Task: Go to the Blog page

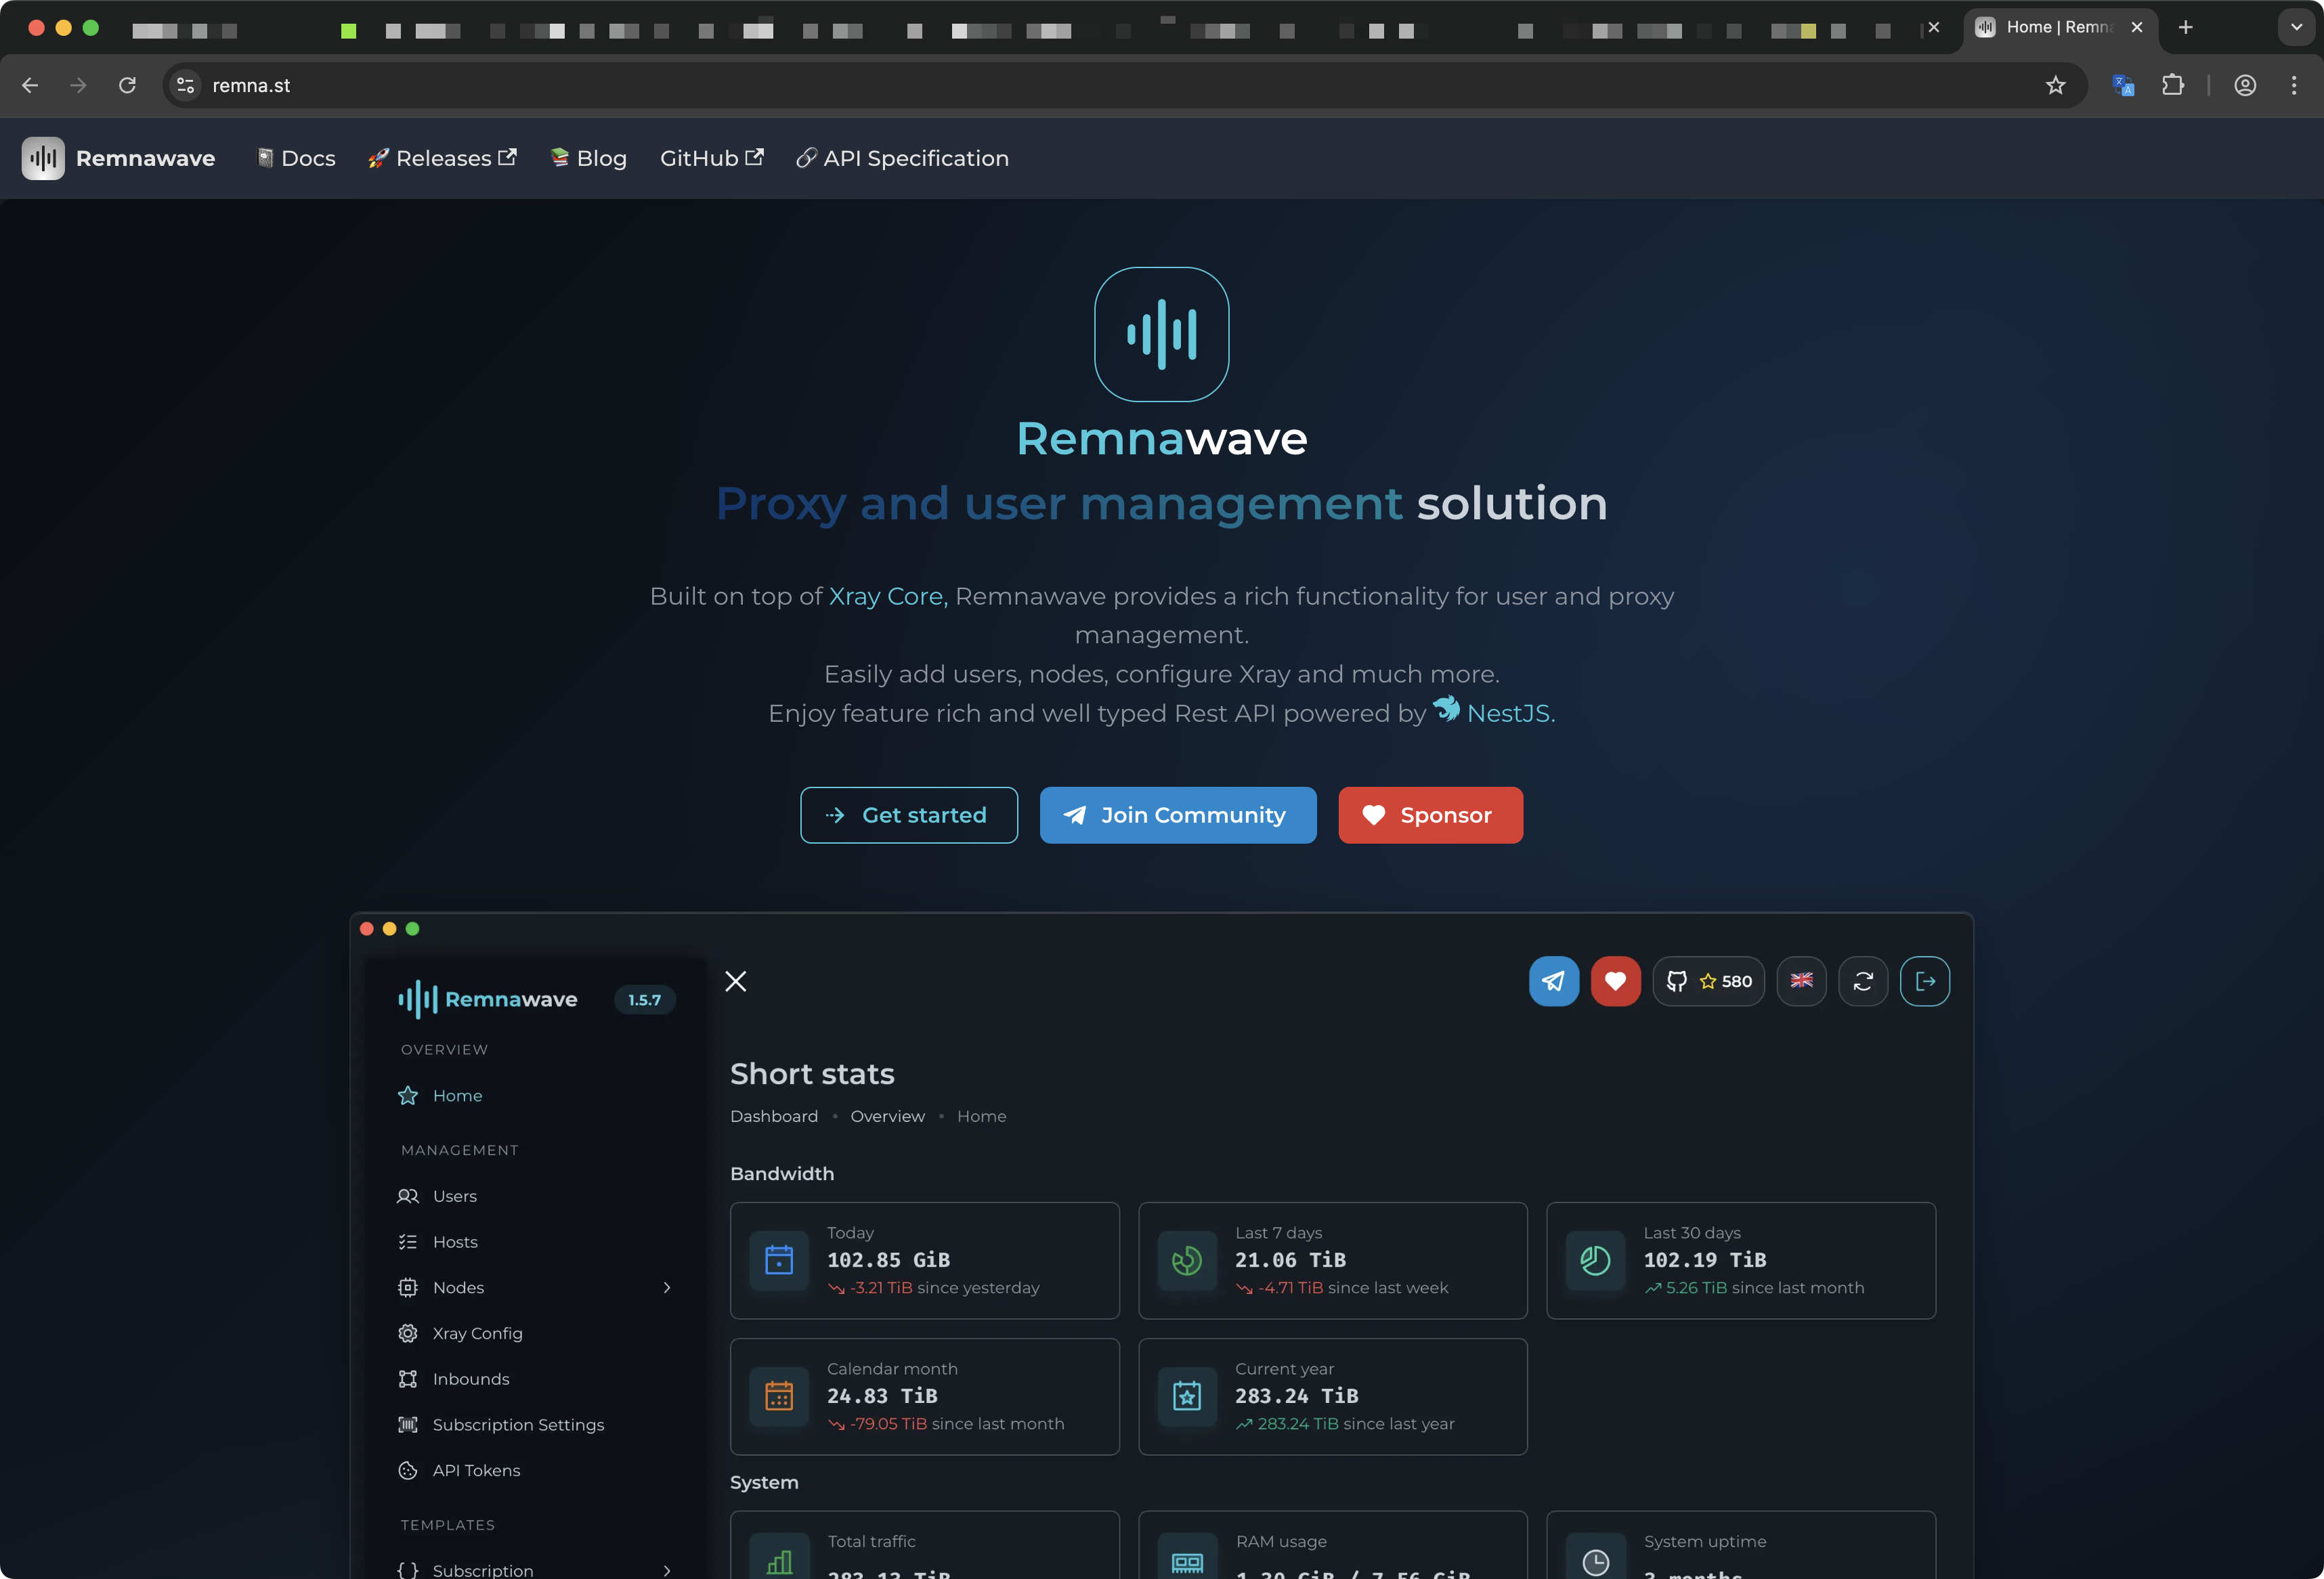Action: click(589, 158)
